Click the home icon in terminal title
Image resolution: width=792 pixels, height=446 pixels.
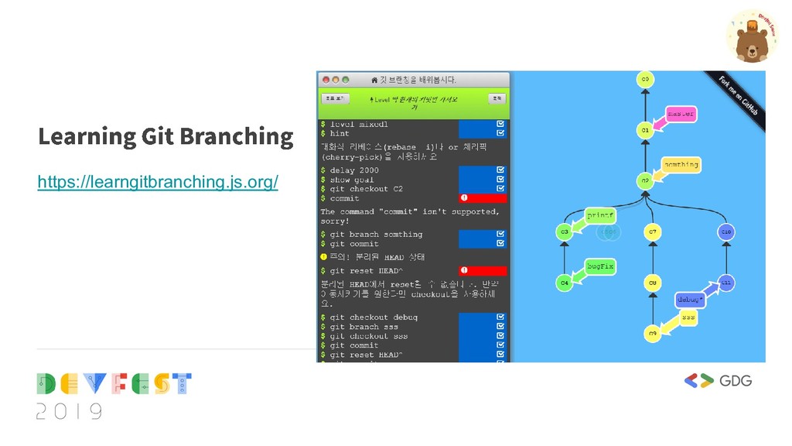[374, 80]
